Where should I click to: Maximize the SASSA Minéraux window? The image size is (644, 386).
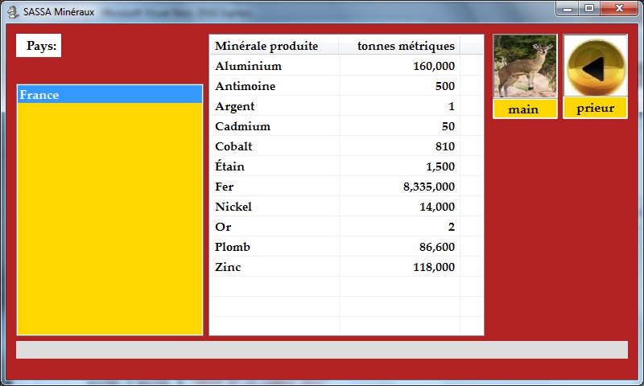click(589, 8)
